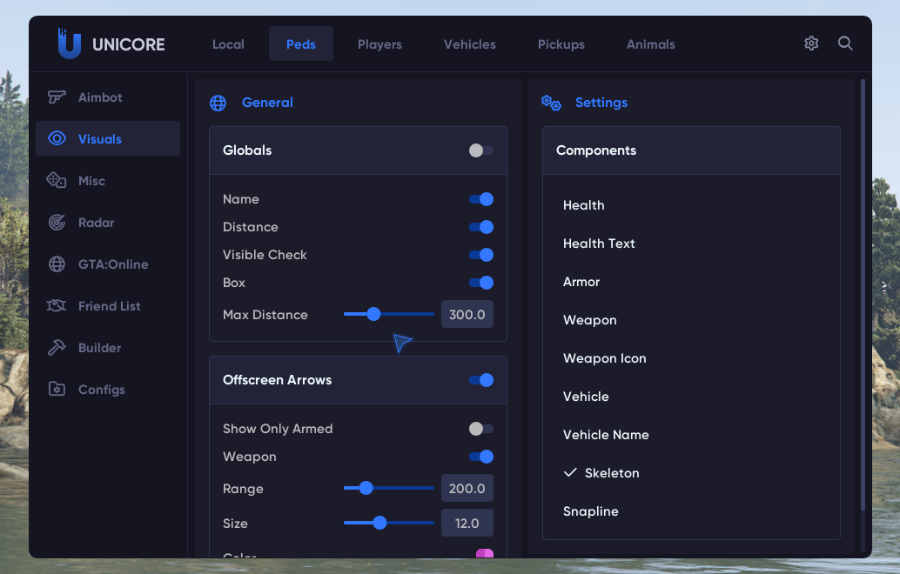Select the GTA:Online globe icon
The height and width of the screenshot is (574, 900).
pyautogui.click(x=57, y=264)
